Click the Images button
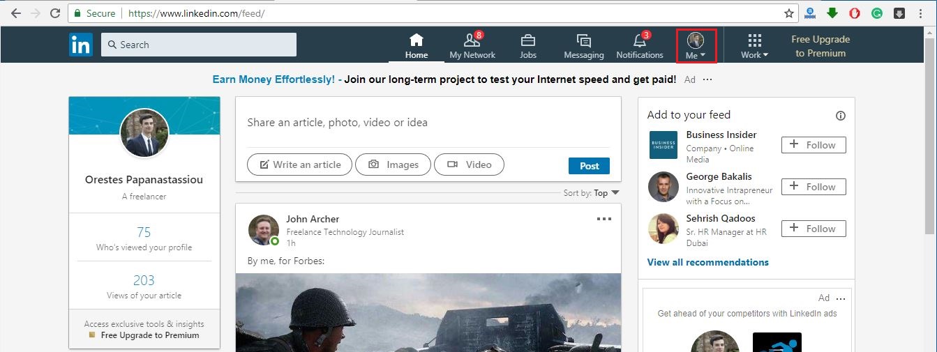Image resolution: width=937 pixels, height=352 pixels. pos(393,164)
